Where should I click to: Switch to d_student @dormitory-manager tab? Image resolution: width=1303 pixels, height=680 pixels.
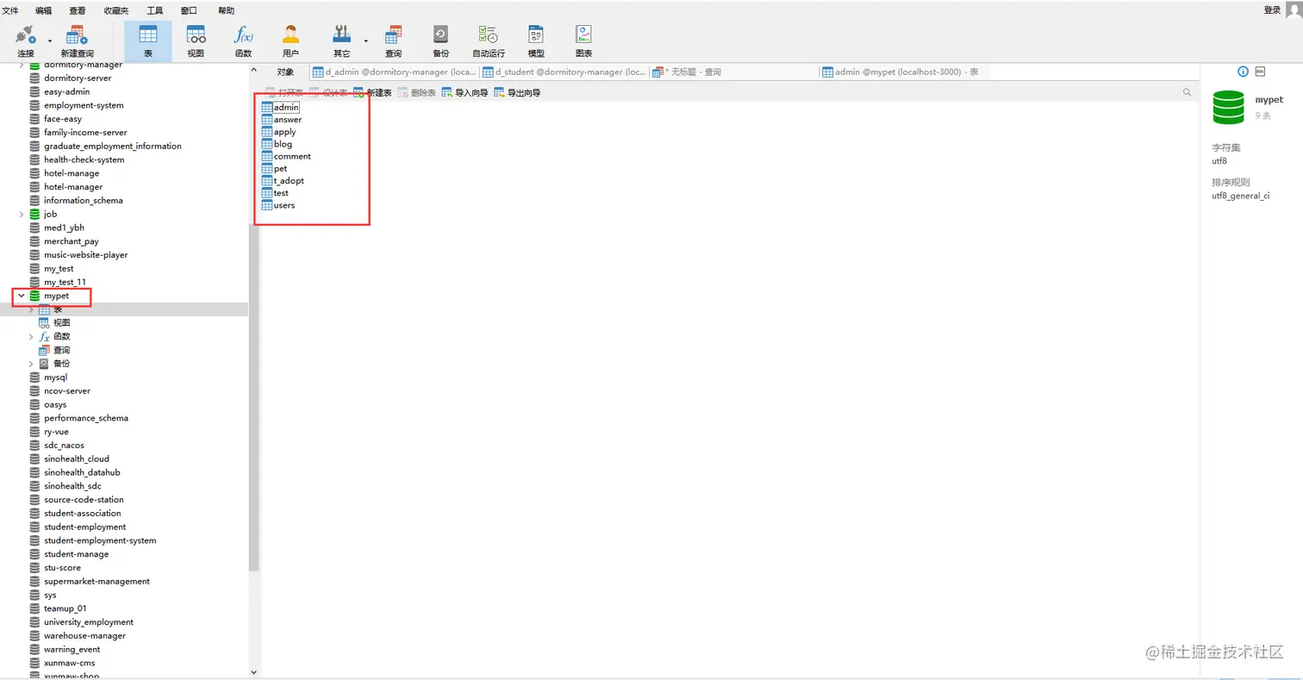point(564,72)
